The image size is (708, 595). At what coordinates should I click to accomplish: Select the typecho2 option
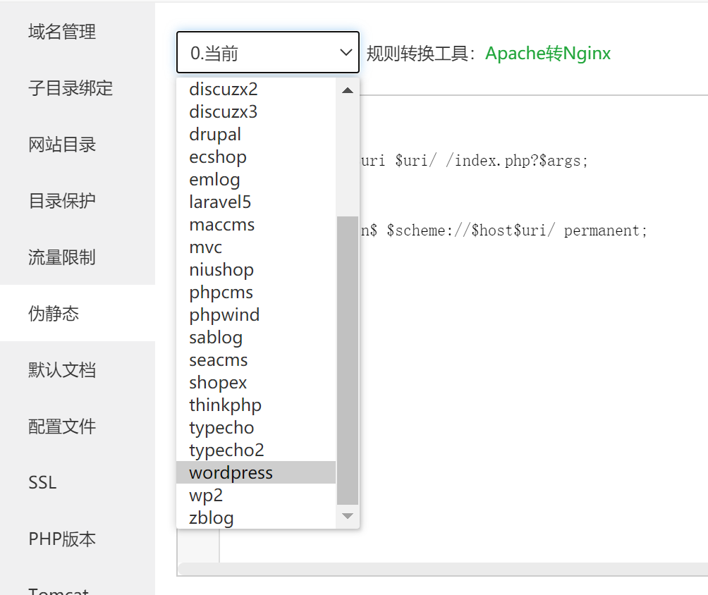pyautogui.click(x=226, y=450)
